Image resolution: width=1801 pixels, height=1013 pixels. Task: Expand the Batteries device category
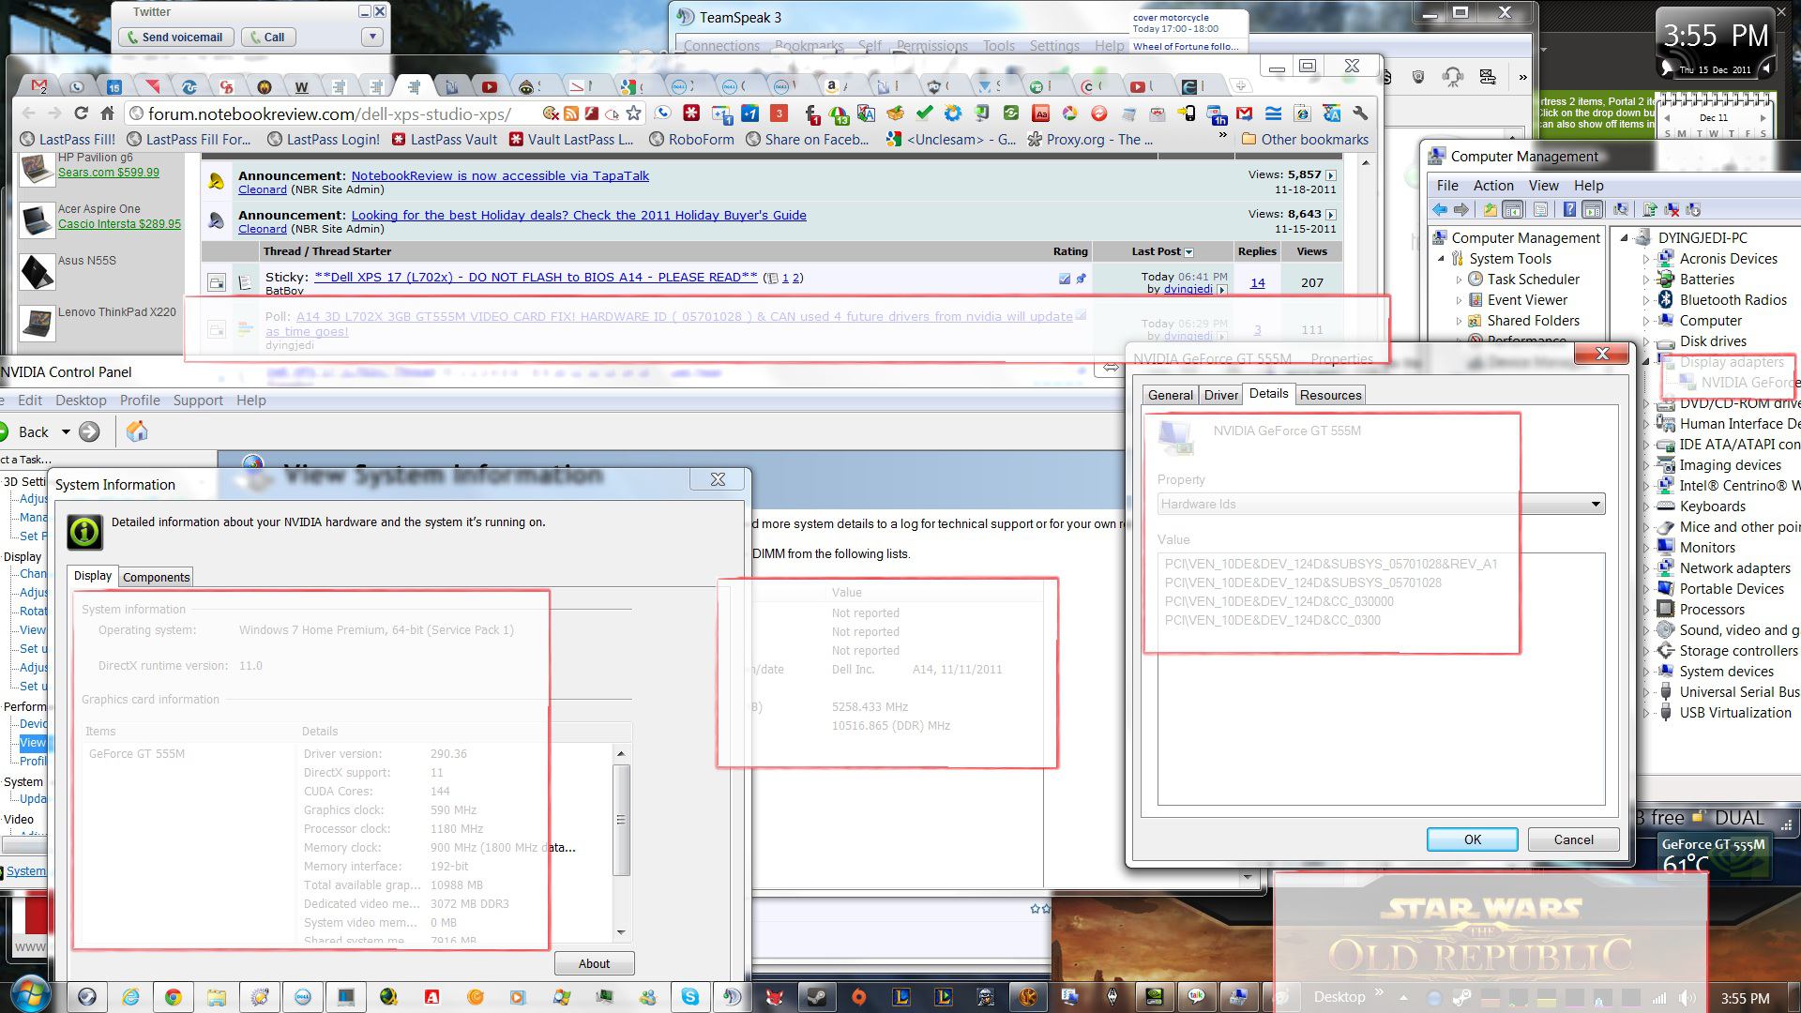coord(1646,280)
